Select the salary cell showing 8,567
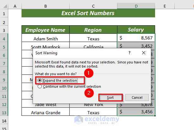 coord(136,38)
